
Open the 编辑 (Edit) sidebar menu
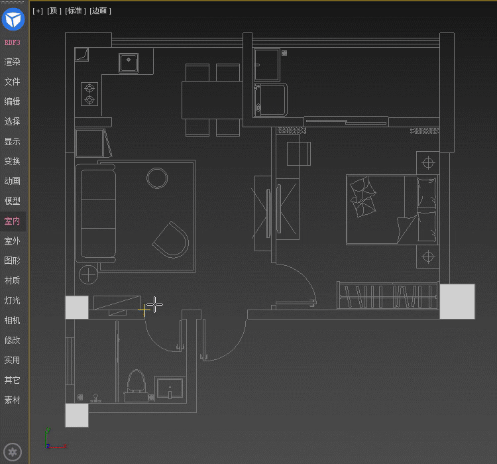(x=13, y=101)
